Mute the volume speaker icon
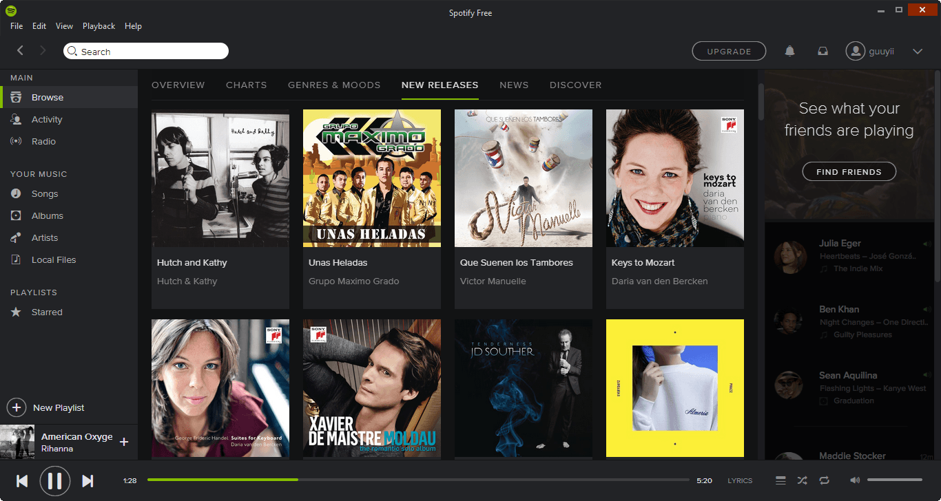The width and height of the screenshot is (941, 501). pos(855,480)
